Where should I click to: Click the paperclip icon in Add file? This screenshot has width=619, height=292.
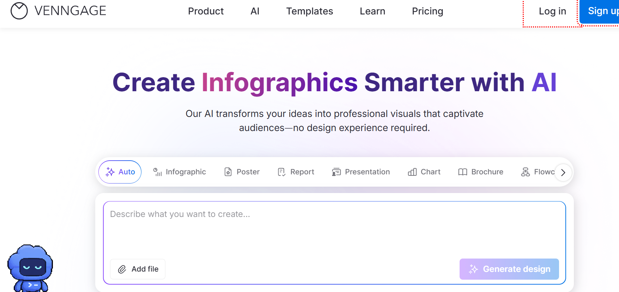click(122, 269)
